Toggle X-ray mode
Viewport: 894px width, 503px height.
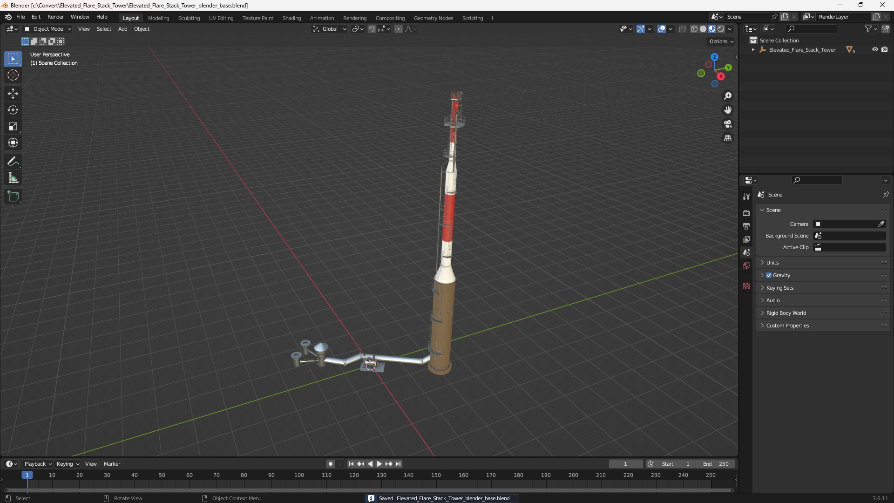pyautogui.click(x=682, y=29)
